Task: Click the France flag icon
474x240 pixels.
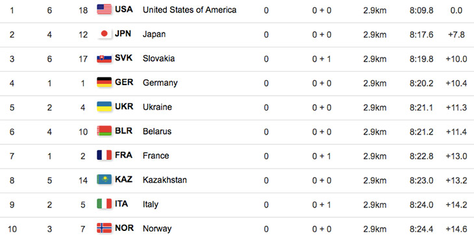Action: tap(105, 155)
